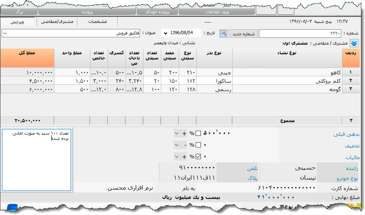This screenshot has width=365, height=215.
Task: Click the license plate field
Action: pos(188,178)
